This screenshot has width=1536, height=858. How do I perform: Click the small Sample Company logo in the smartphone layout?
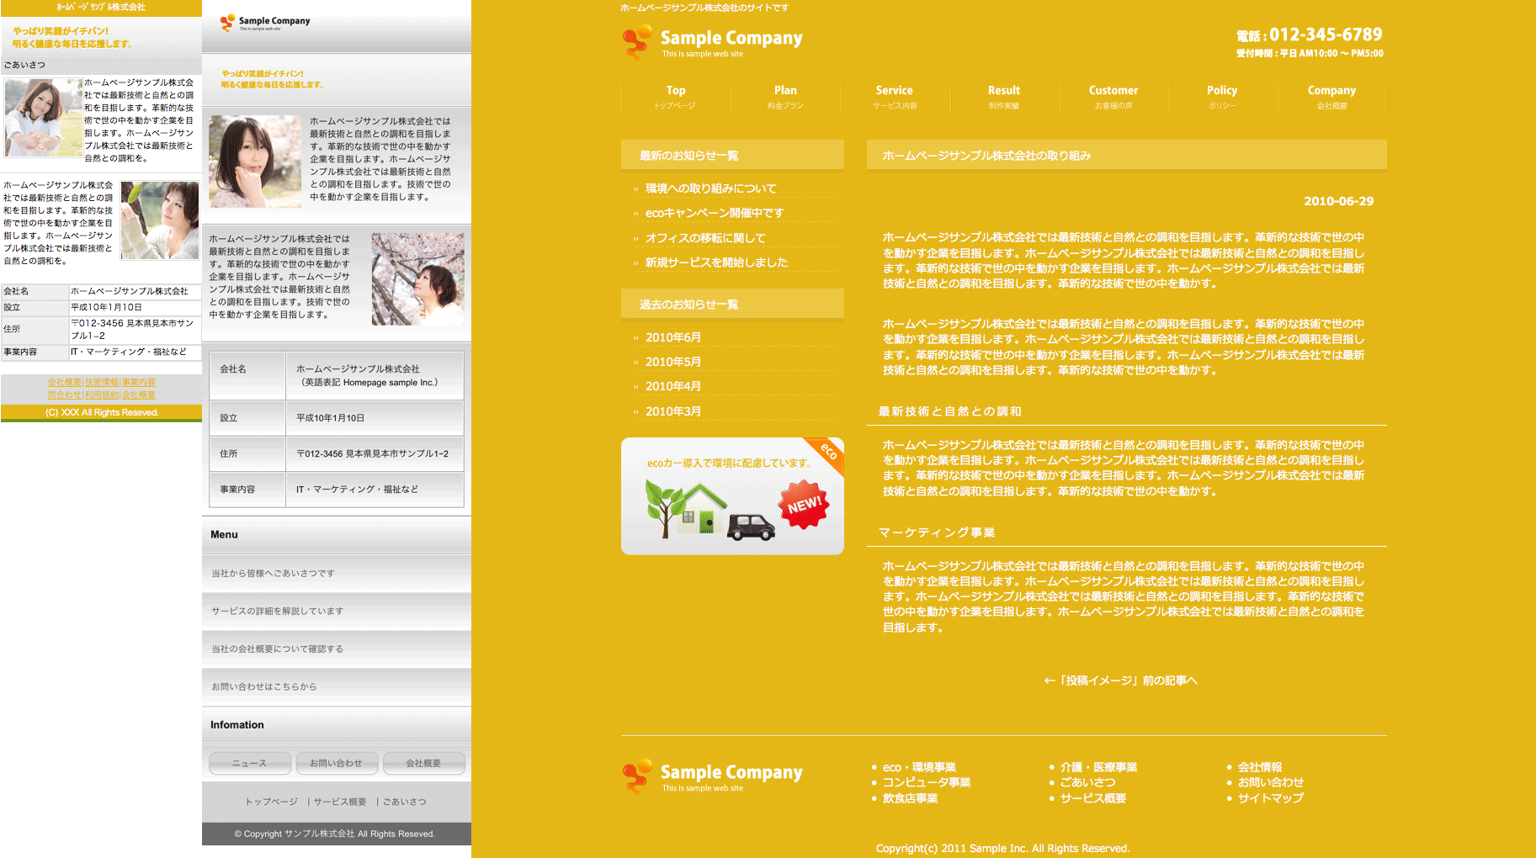[265, 23]
